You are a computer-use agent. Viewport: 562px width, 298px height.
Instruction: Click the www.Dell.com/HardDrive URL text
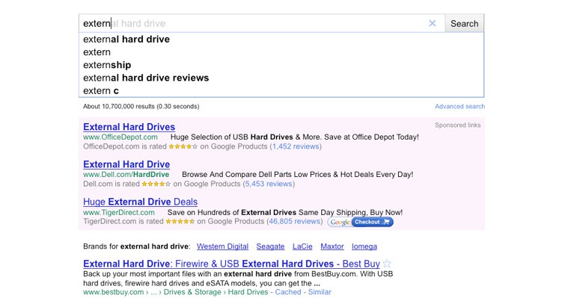pyautogui.click(x=126, y=175)
